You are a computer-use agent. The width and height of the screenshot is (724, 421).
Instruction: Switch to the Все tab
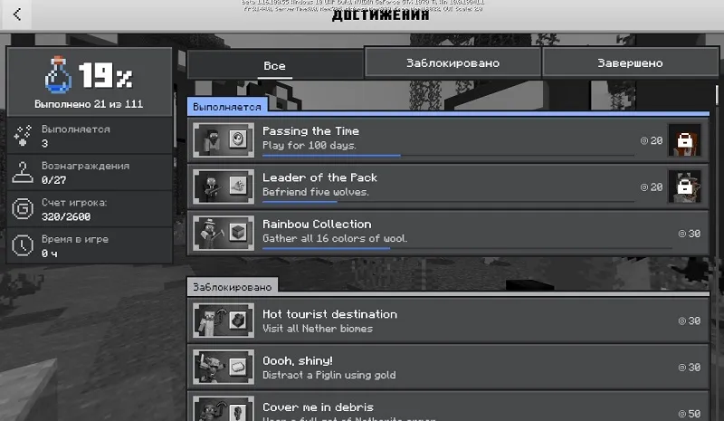274,65
